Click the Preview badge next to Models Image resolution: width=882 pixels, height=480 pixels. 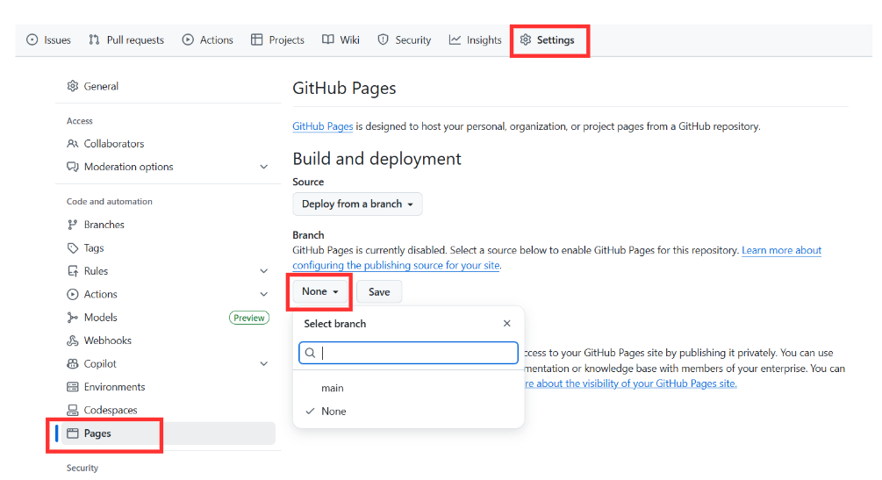click(x=249, y=318)
